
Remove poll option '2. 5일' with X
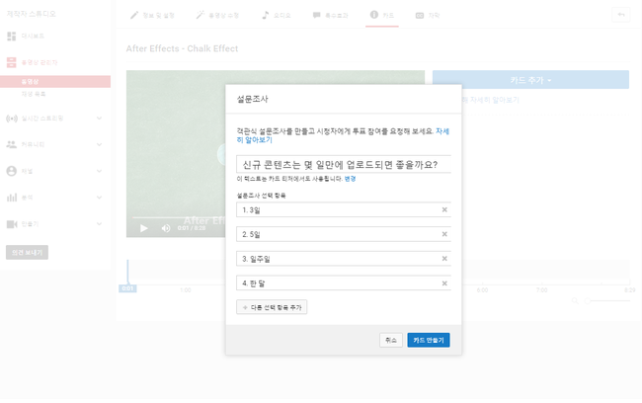coord(444,234)
